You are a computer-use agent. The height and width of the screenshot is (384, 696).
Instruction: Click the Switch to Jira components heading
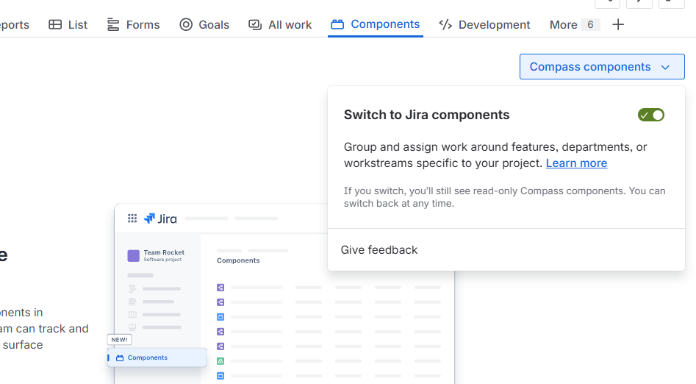[x=426, y=115]
